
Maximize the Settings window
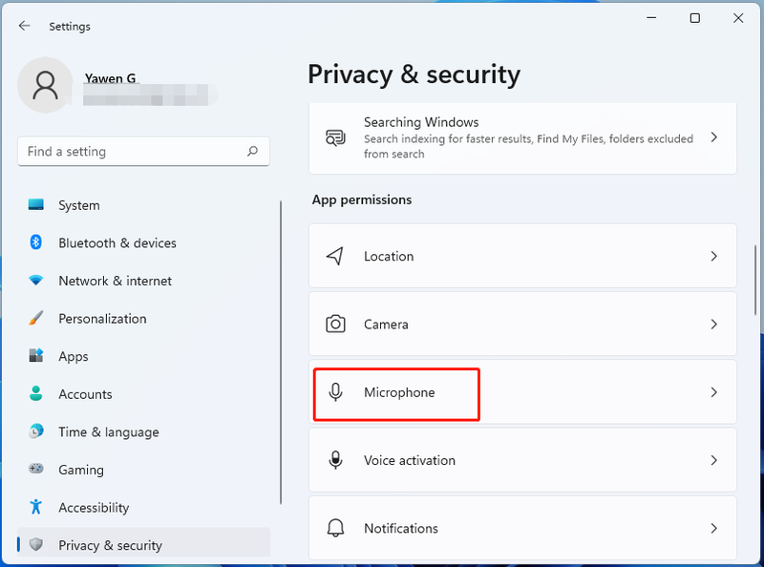point(695,18)
